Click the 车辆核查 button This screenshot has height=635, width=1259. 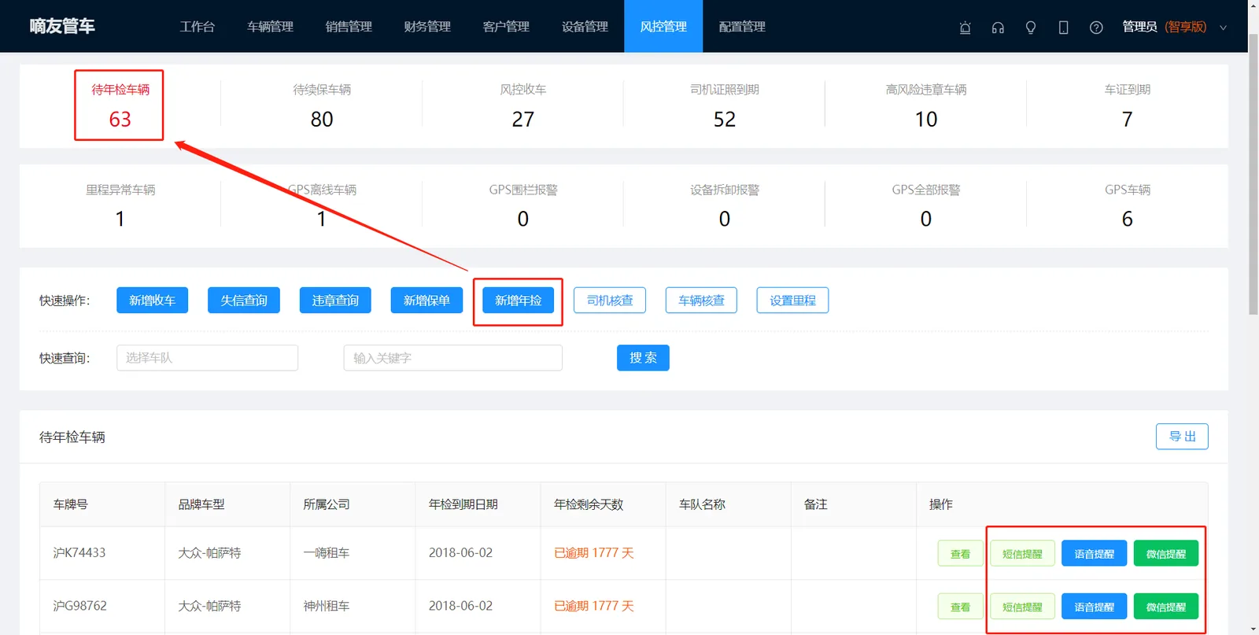(701, 301)
